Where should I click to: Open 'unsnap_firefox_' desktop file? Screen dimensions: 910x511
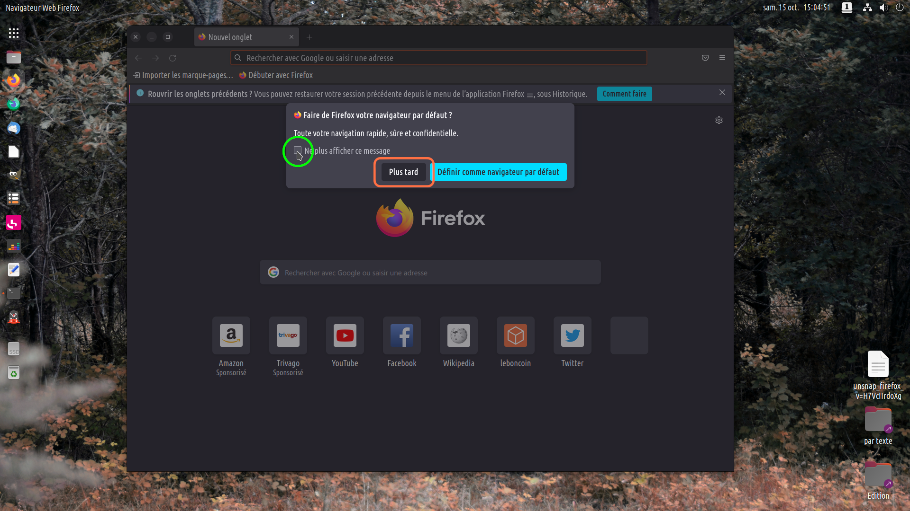tap(878, 375)
